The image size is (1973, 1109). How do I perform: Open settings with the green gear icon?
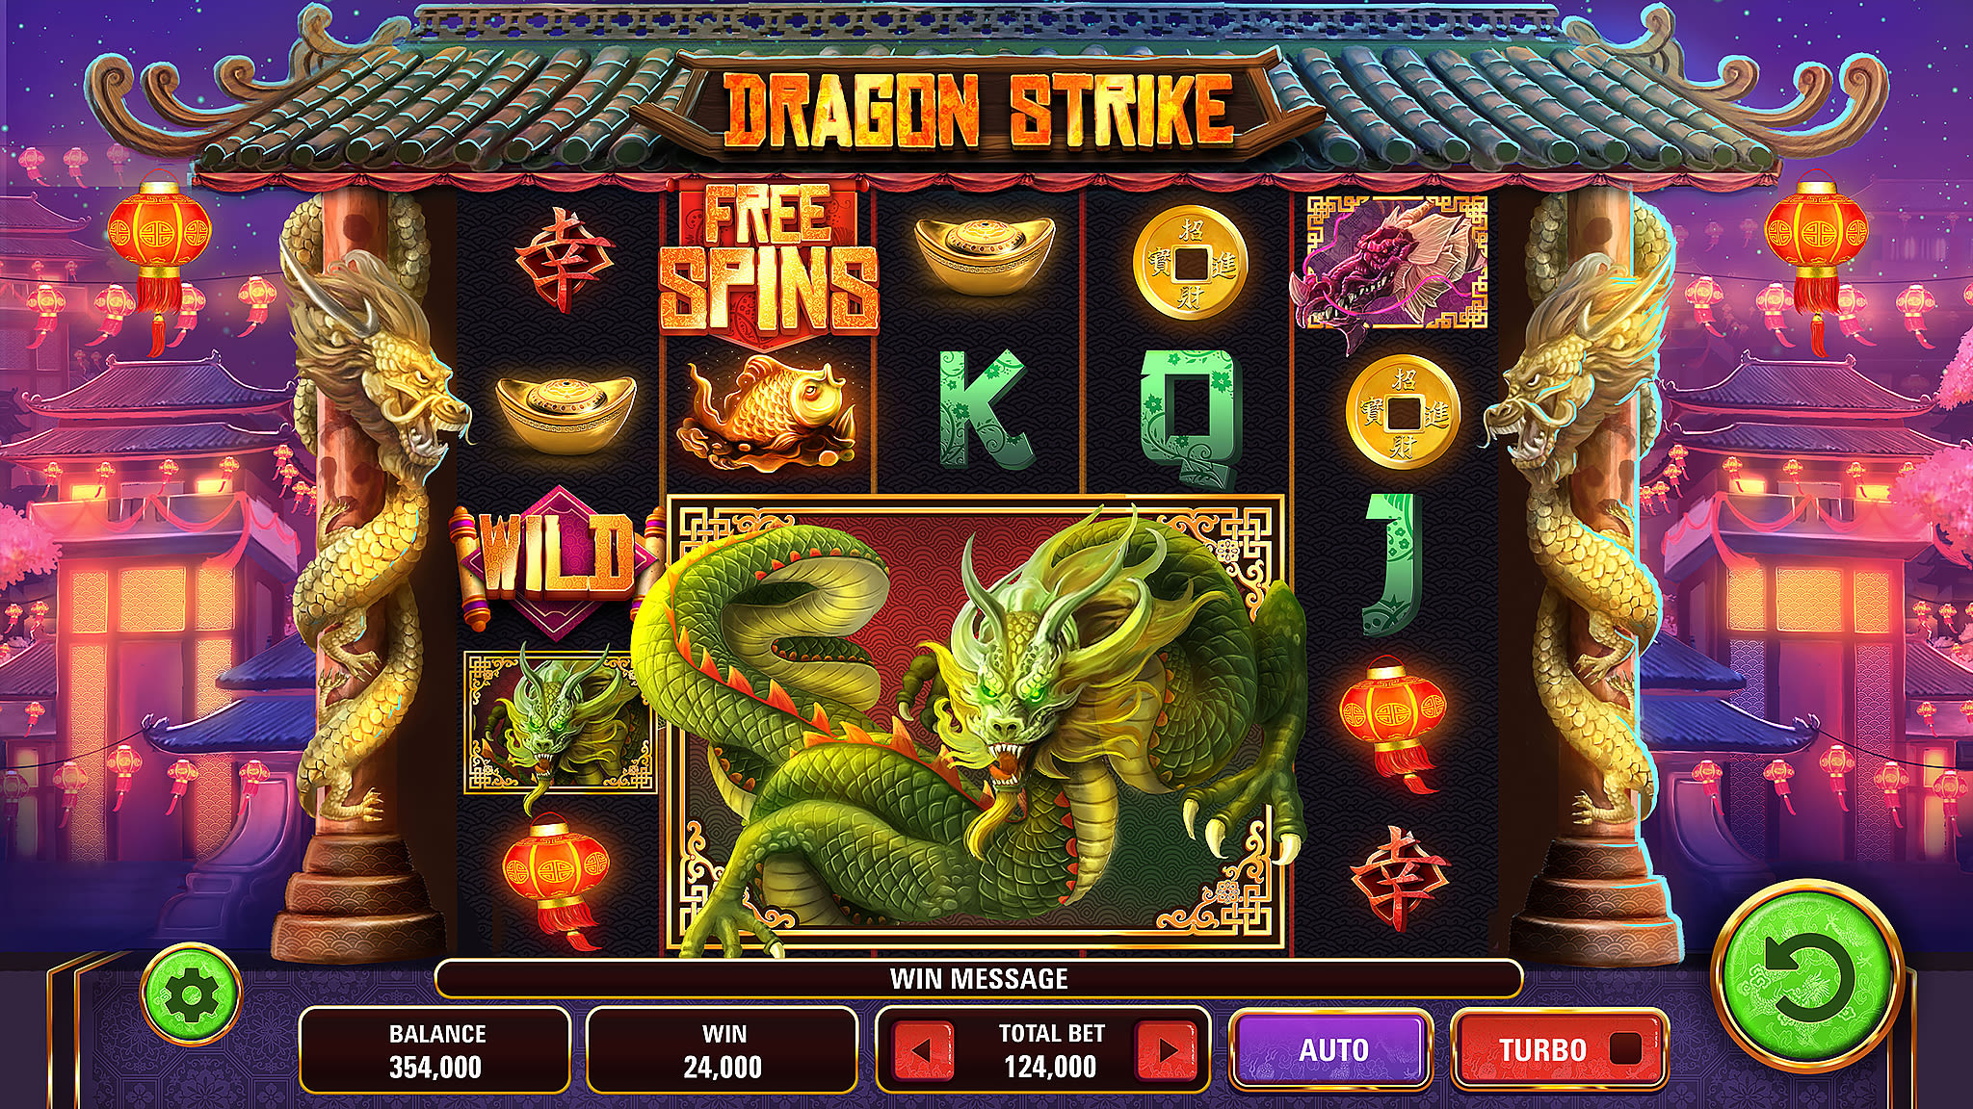[191, 995]
